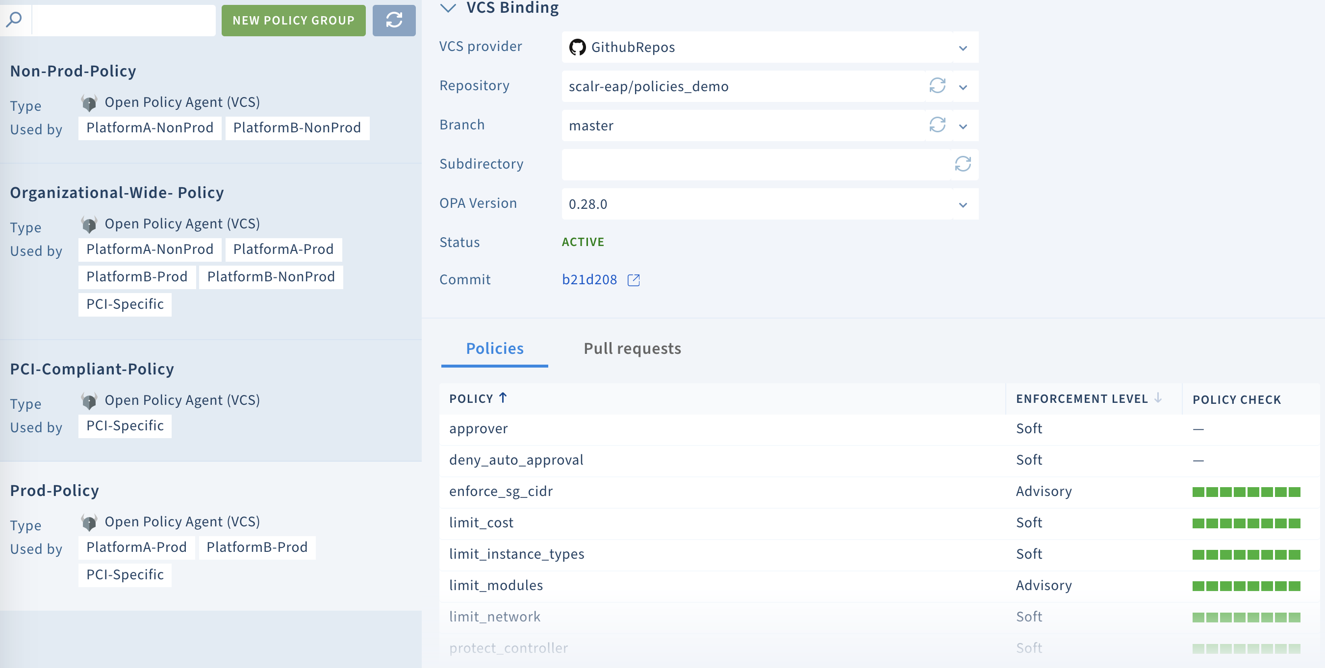Click the Subdirectory refresh icon
The height and width of the screenshot is (668, 1325).
point(963,165)
